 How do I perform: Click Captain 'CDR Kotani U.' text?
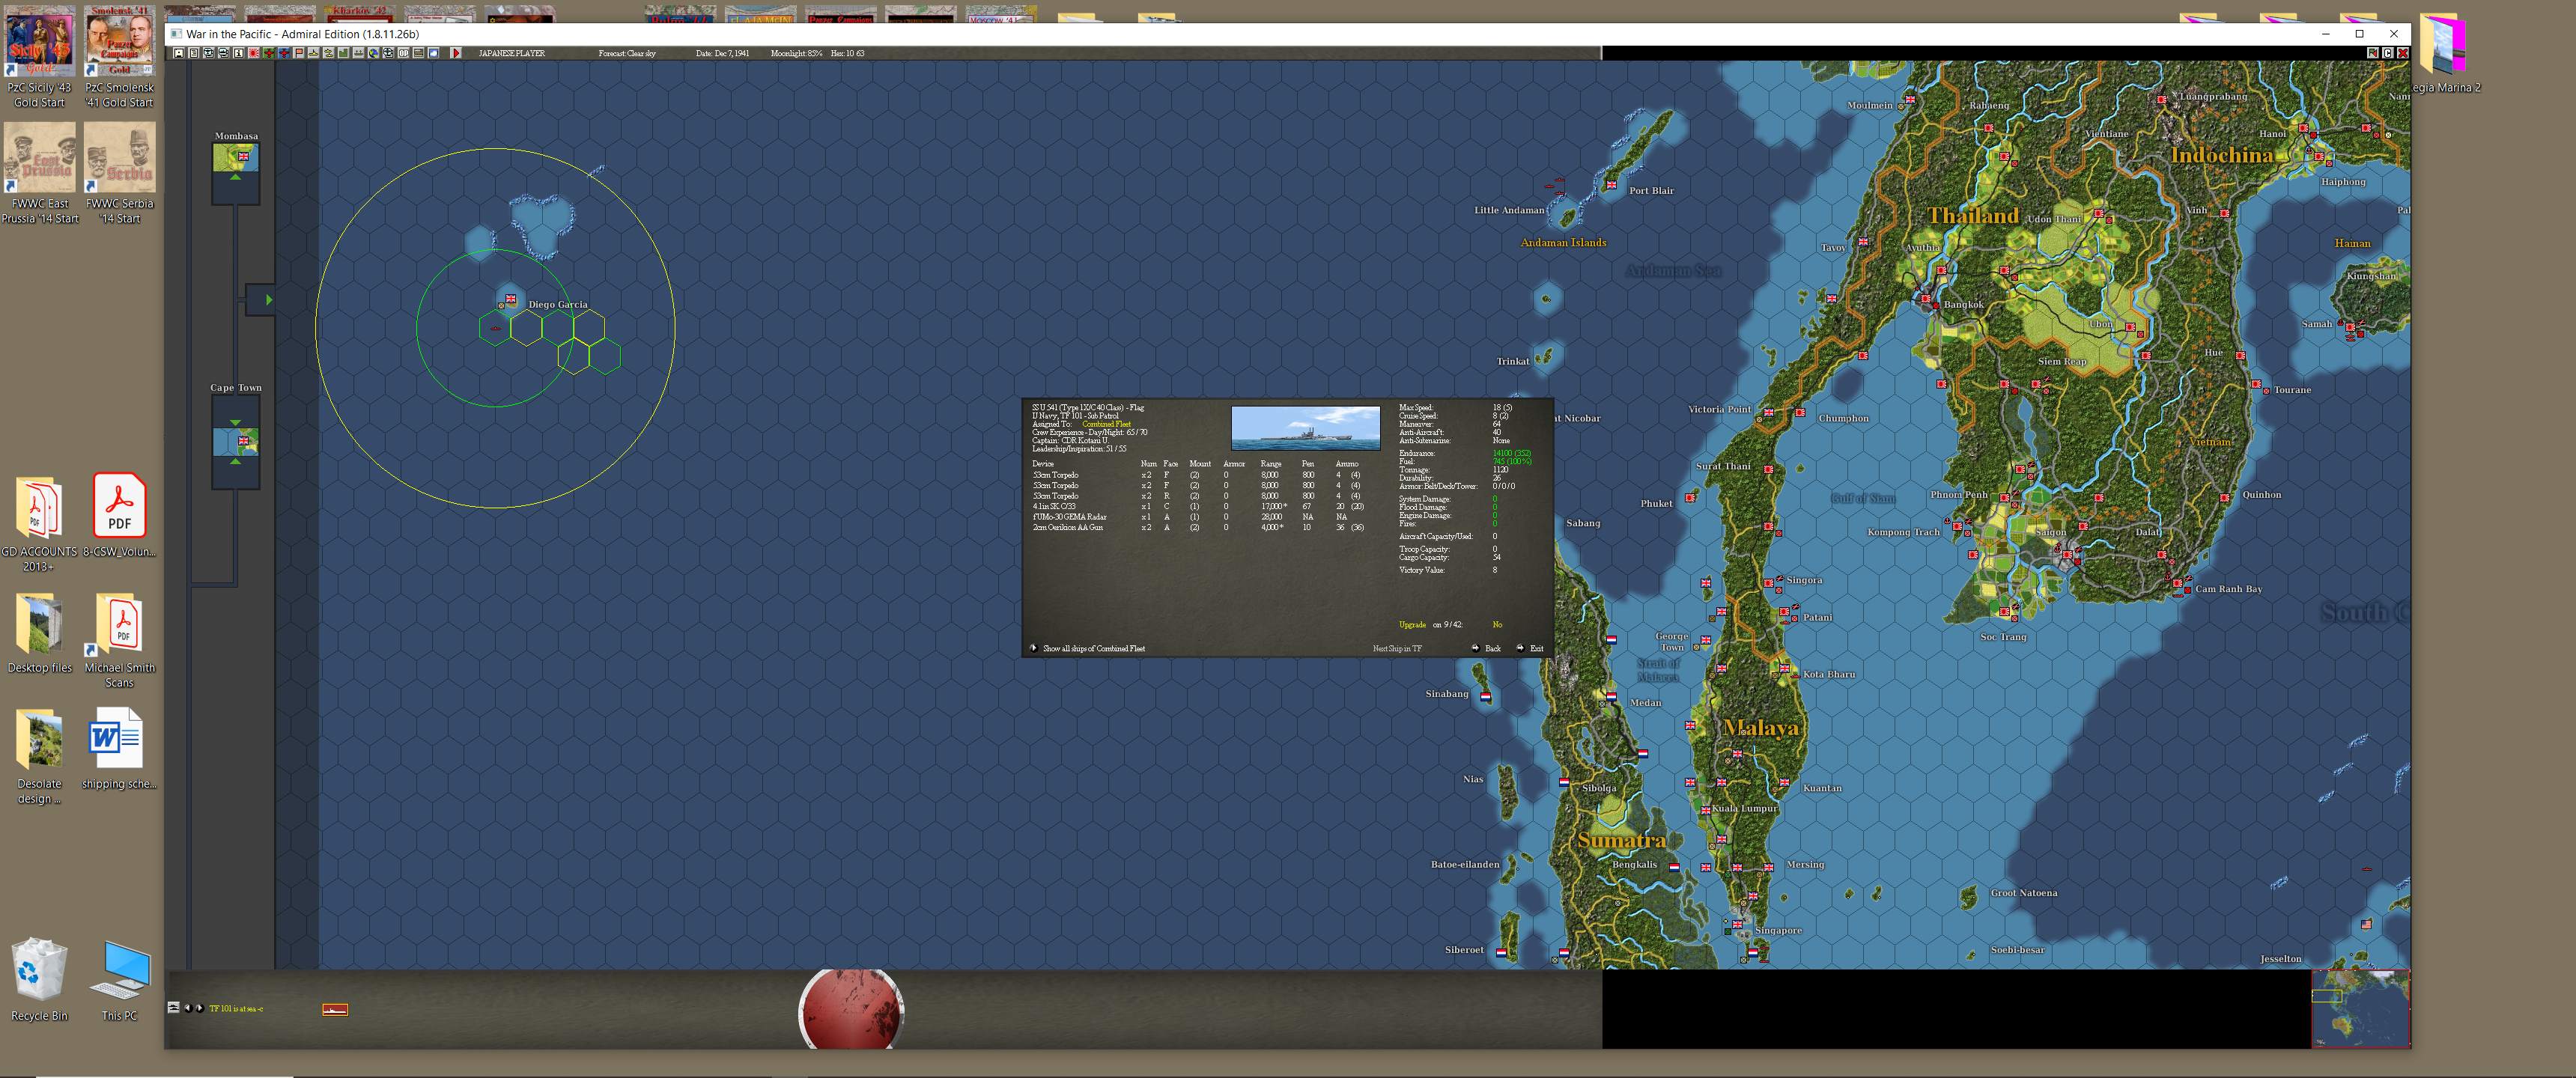(1070, 440)
